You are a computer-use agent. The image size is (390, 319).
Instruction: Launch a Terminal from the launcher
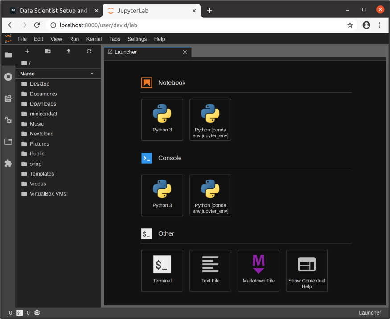coord(162,270)
